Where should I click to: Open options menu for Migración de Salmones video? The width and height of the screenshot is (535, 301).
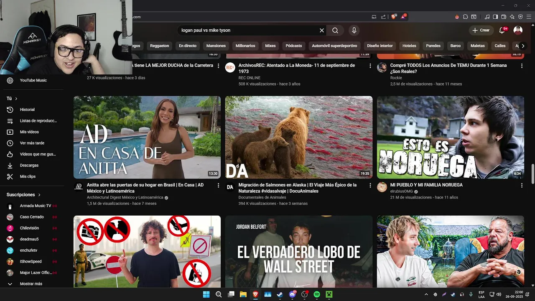370,185
